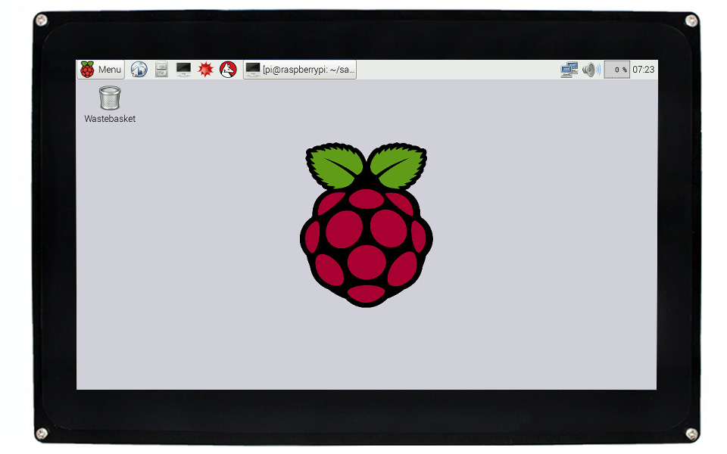The height and width of the screenshot is (454, 727).
Task: Launch the Wolfram wolf icon
Action: pyautogui.click(x=228, y=70)
